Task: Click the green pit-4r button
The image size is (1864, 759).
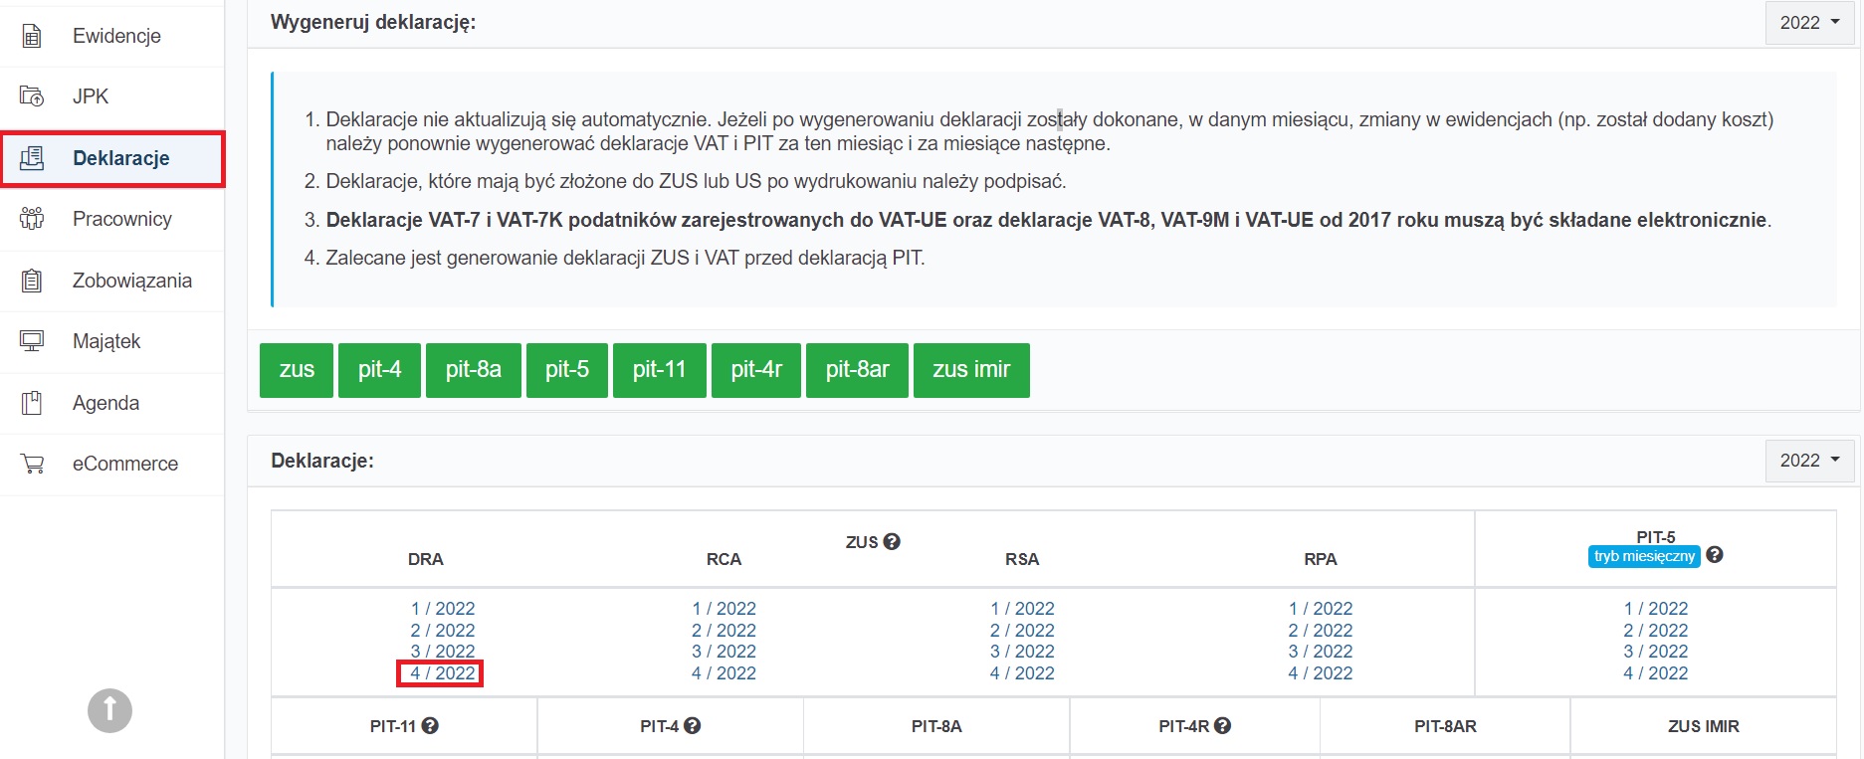Action: pyautogui.click(x=756, y=370)
